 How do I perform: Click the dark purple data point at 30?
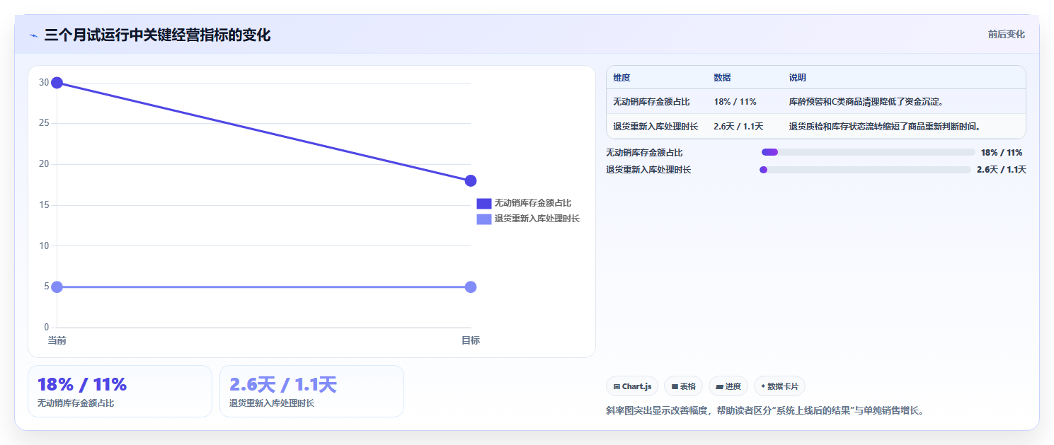(x=57, y=83)
